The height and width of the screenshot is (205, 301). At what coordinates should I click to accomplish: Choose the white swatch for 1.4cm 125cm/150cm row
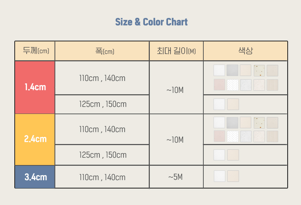pos(219,104)
